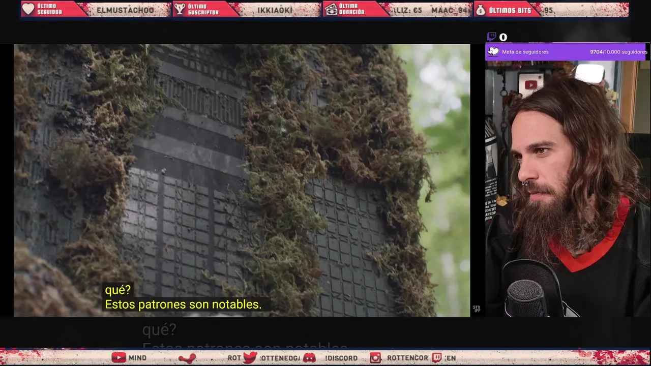Click the ROTTENCOR Instagram handle
Image resolution: width=651 pixels, height=366 pixels.
pos(407,358)
